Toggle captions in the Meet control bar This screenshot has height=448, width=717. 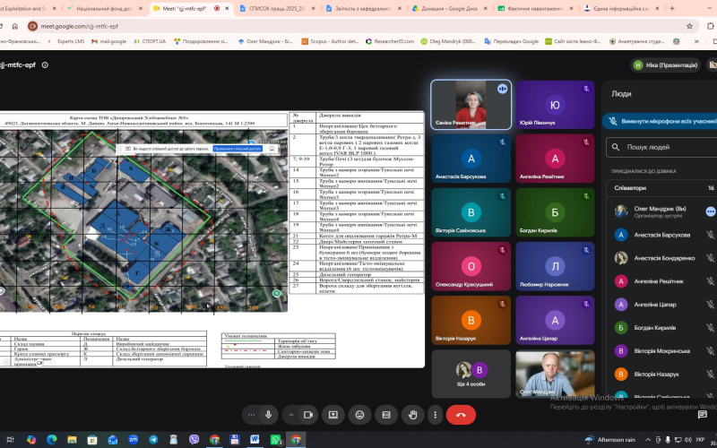(x=386, y=415)
